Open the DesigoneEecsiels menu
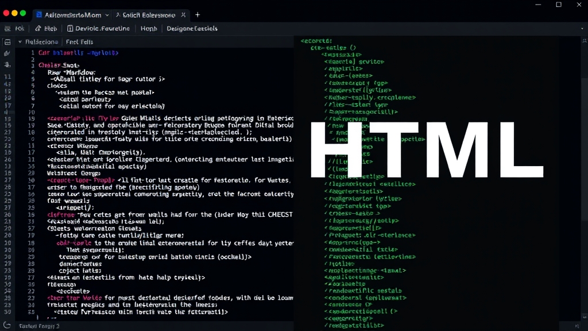The height and width of the screenshot is (331, 588). coord(191,28)
